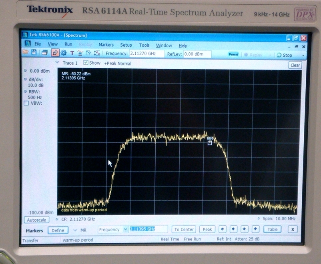Select the CF knob icon
This screenshot has height=264, width=321.
pos(57,219)
